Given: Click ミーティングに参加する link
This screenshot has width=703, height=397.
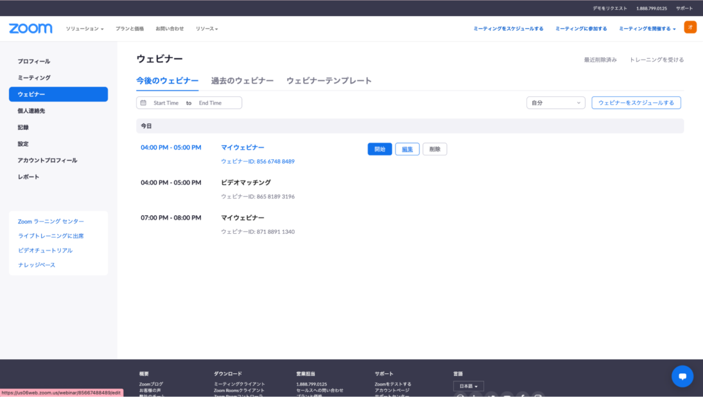Looking at the screenshot, I should (x=581, y=29).
